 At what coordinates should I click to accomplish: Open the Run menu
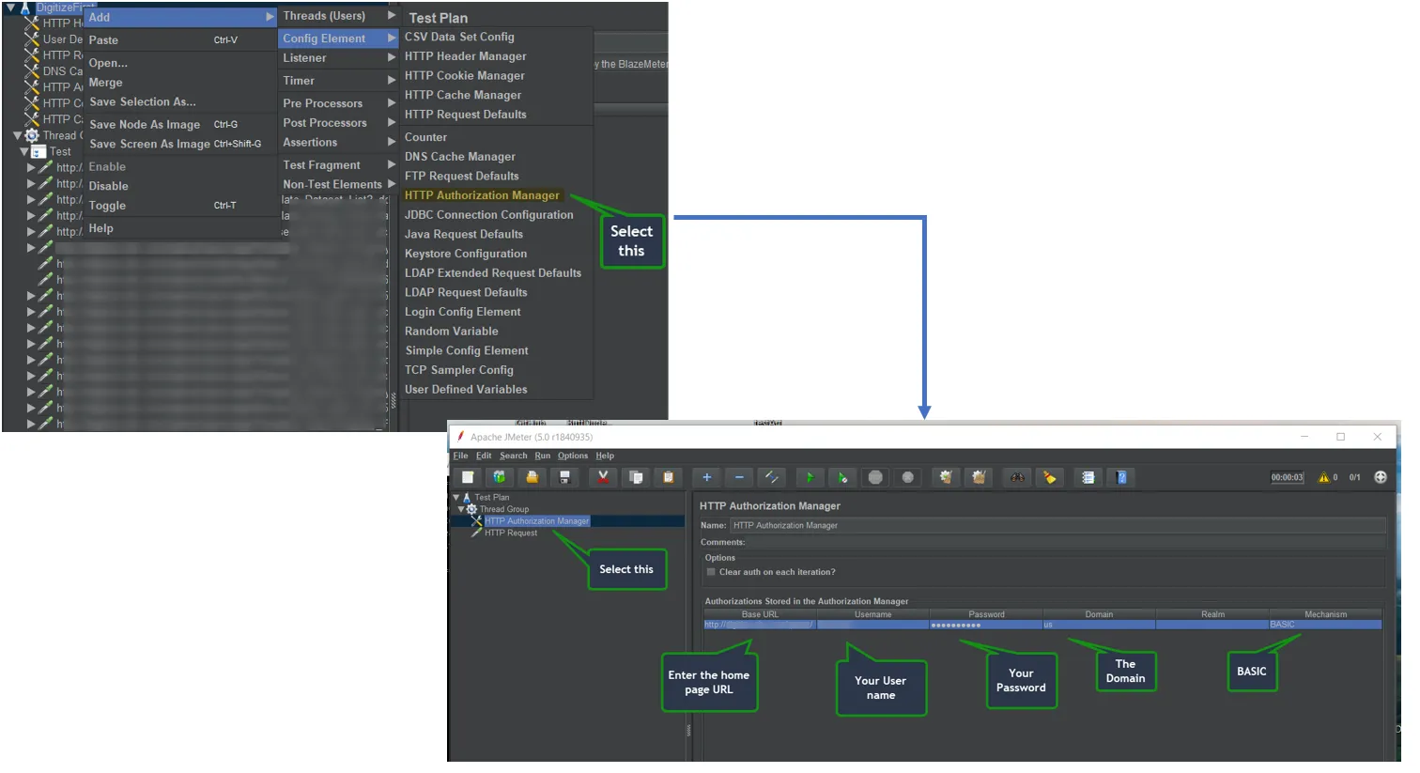pyautogui.click(x=543, y=456)
